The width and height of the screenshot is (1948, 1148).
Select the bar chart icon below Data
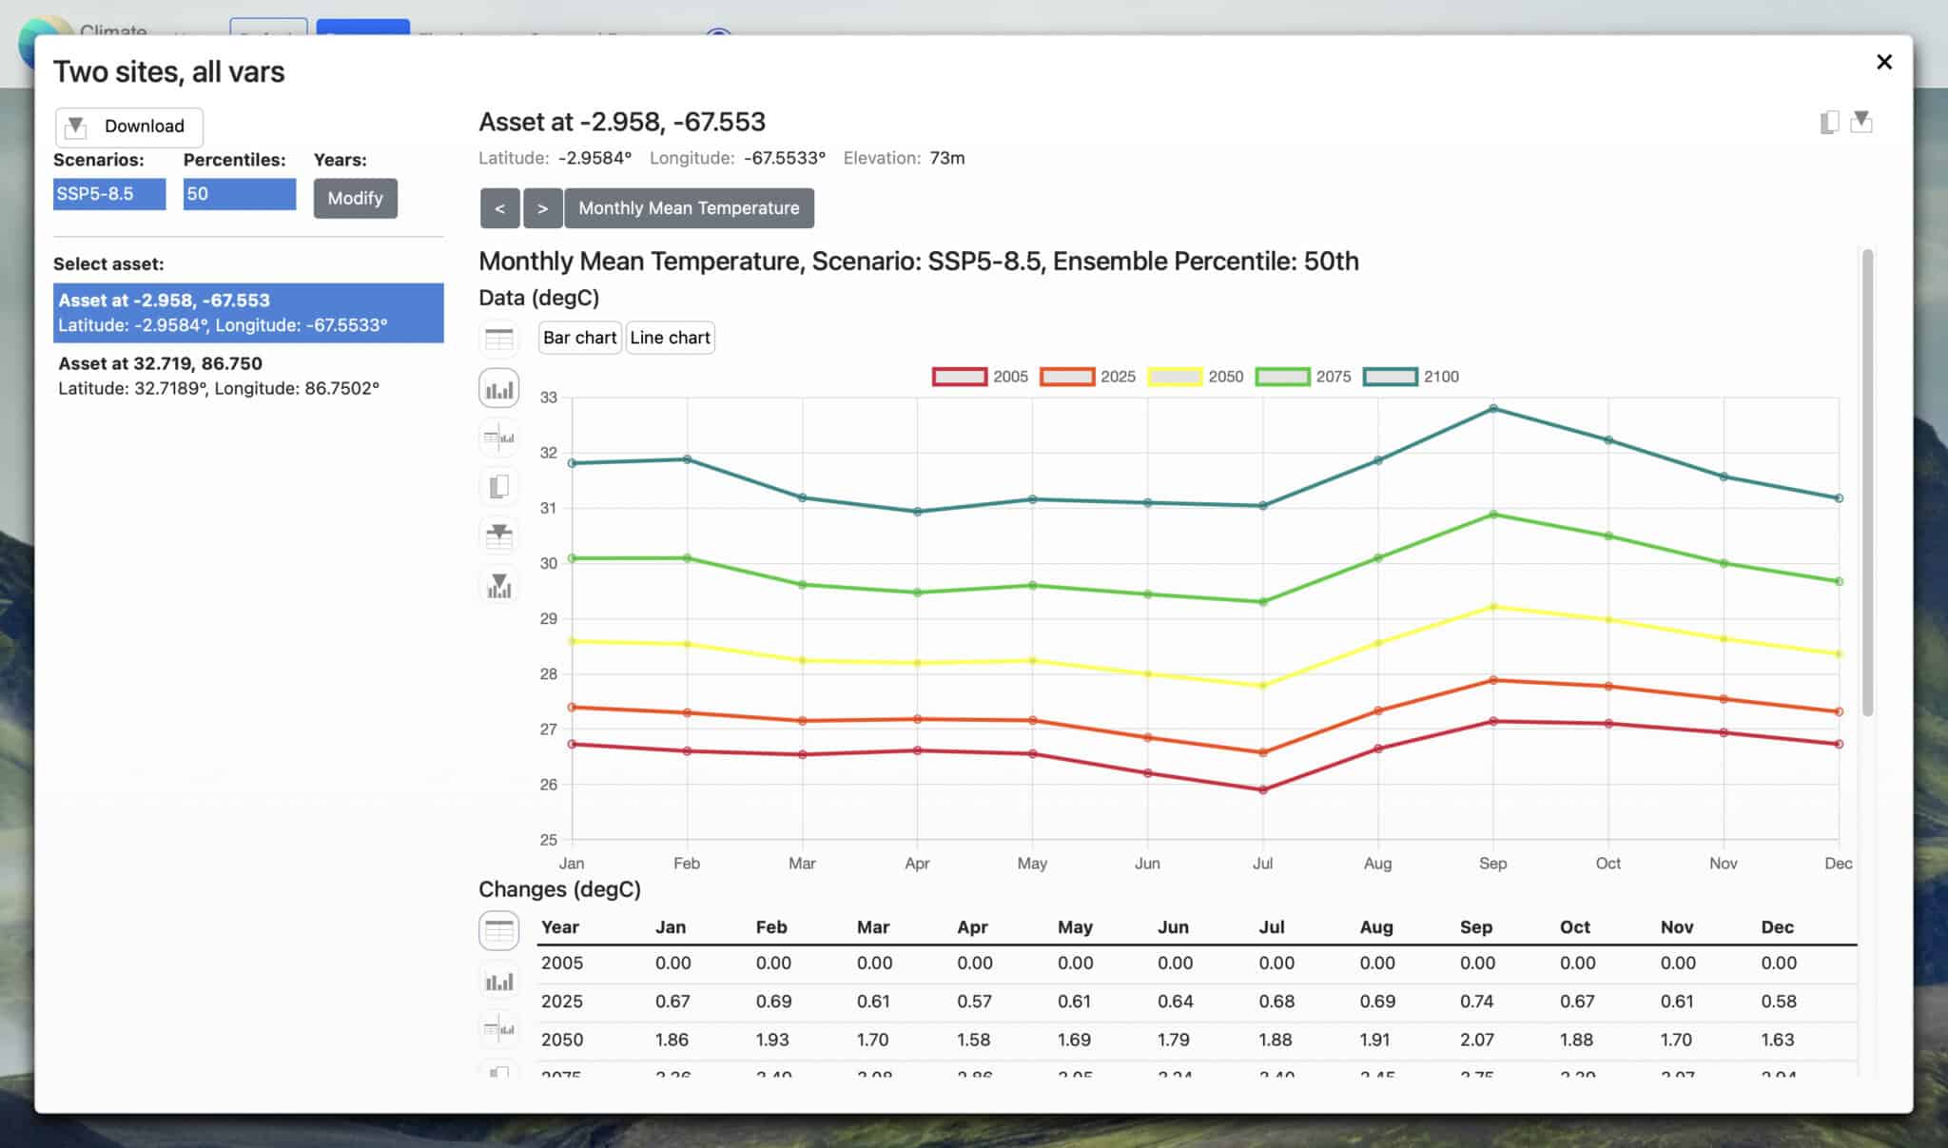pyautogui.click(x=498, y=388)
